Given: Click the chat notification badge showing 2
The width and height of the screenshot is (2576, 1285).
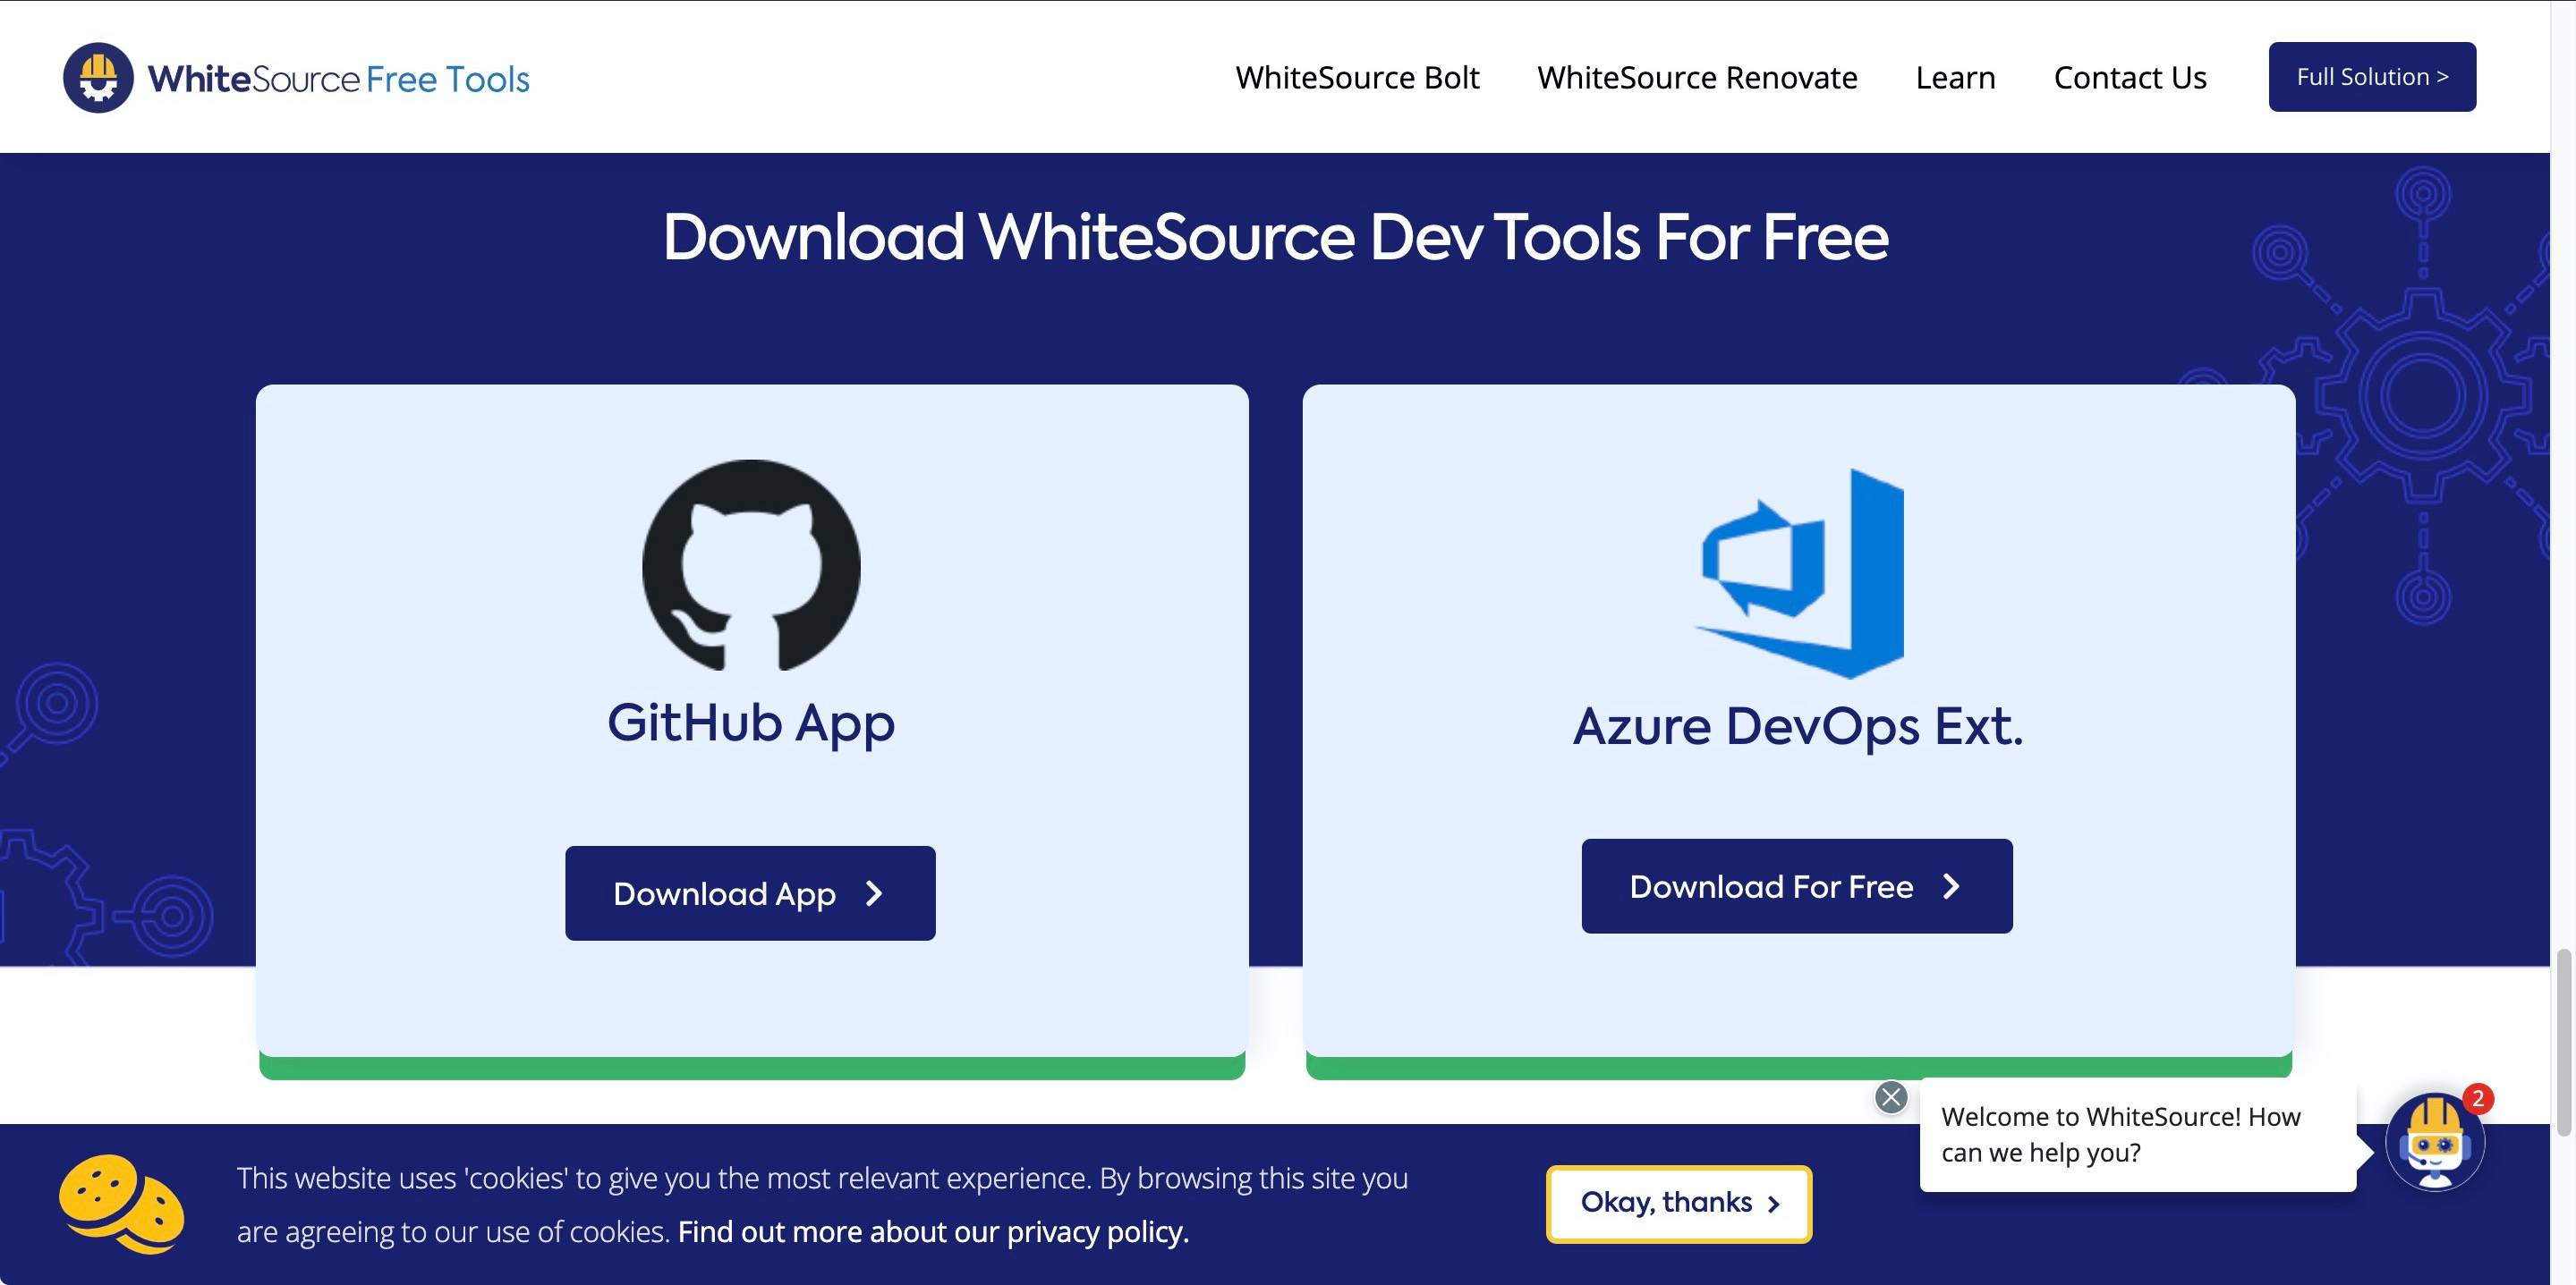Looking at the screenshot, I should (2478, 1098).
